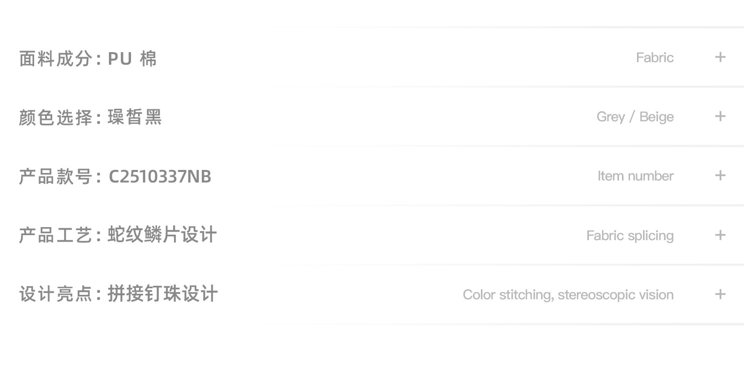Expand the Item number plus icon
Viewport: 753px width, 369px height.
720,175
